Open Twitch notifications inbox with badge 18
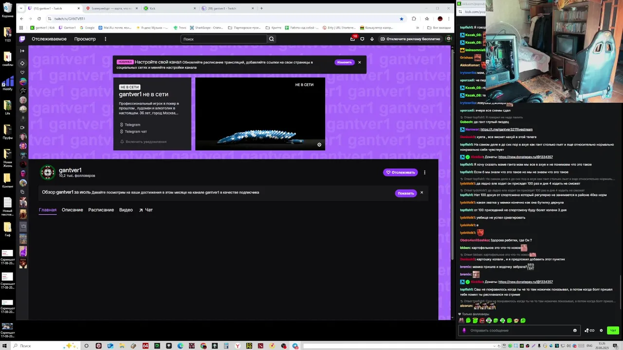The width and height of the screenshot is (623, 350). click(x=353, y=39)
